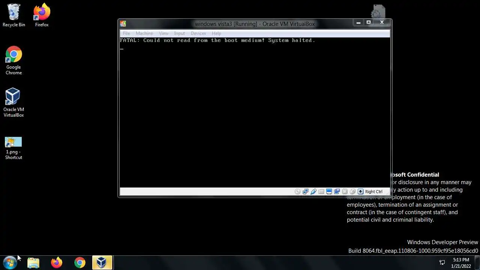480x270 pixels.
Task: Click the faded gear icon behind VirtualBox window
Action: (378, 12)
